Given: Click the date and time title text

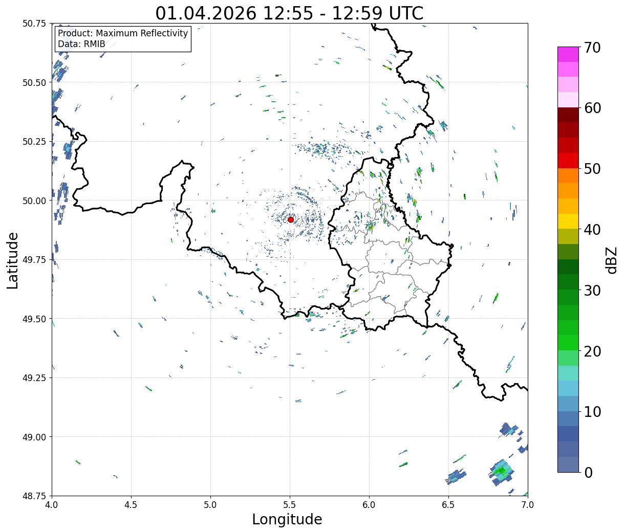Looking at the screenshot, I should point(290,13).
